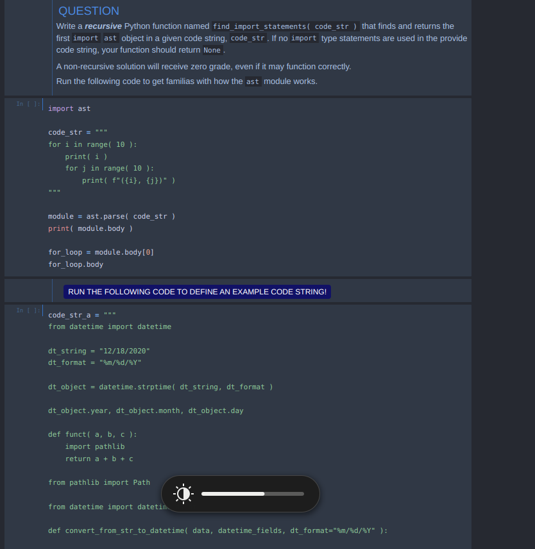Click the first cell's In [ ]: prompt
The width and height of the screenshot is (535, 549).
27,103
